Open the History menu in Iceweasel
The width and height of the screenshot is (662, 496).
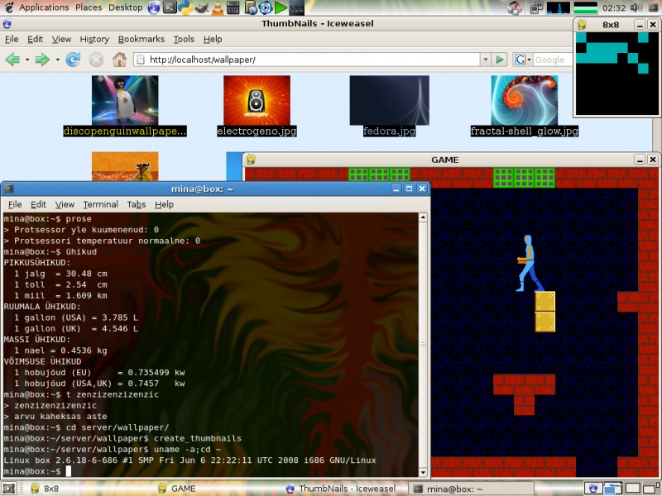tap(94, 39)
